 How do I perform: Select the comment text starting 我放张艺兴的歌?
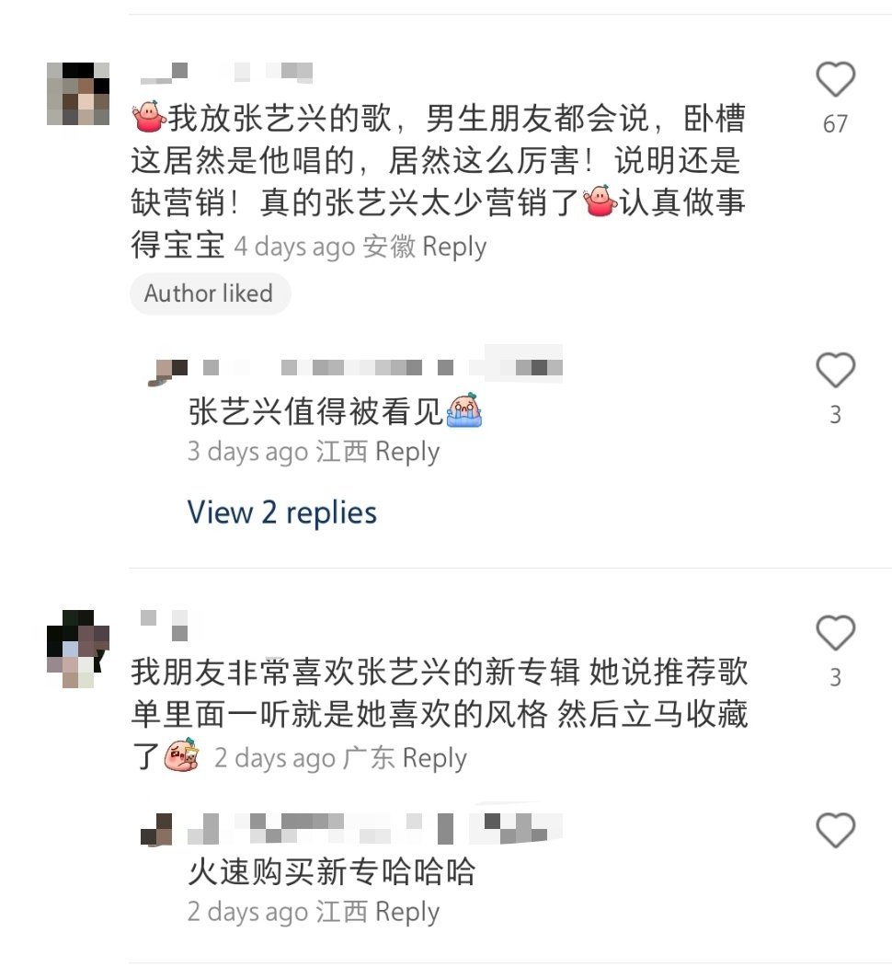(x=439, y=181)
